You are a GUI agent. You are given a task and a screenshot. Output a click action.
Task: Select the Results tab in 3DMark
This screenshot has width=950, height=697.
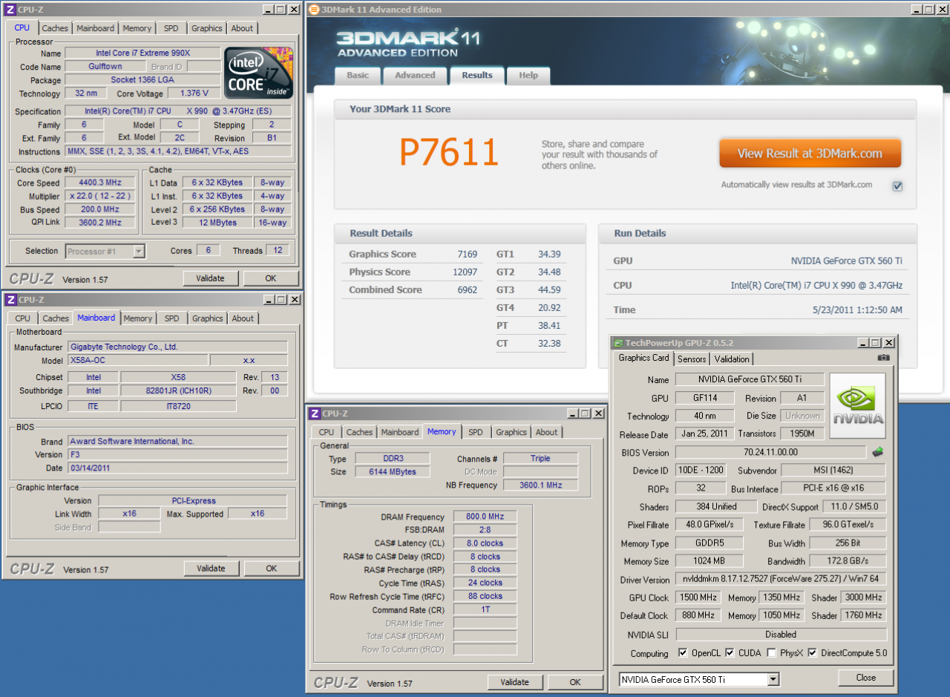476,75
